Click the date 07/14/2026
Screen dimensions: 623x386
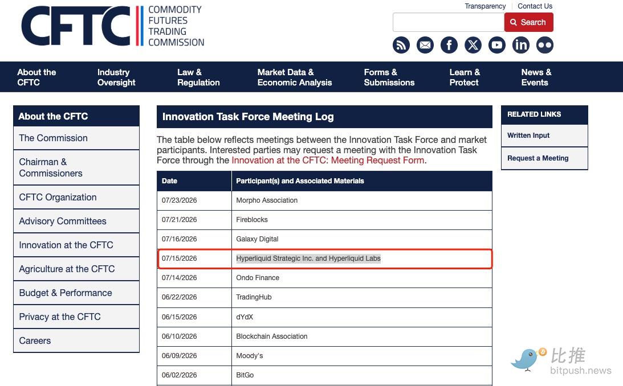pos(179,278)
